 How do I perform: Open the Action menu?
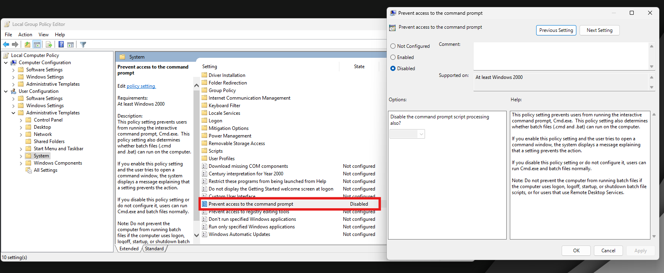(25, 35)
